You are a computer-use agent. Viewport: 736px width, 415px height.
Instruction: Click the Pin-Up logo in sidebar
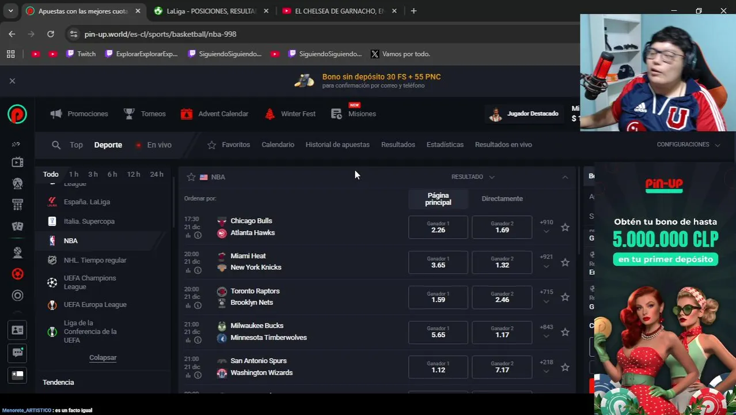click(x=17, y=114)
